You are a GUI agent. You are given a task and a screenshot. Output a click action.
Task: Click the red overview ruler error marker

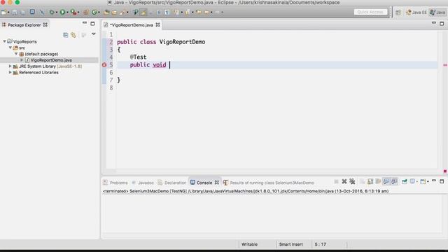(x=445, y=65)
